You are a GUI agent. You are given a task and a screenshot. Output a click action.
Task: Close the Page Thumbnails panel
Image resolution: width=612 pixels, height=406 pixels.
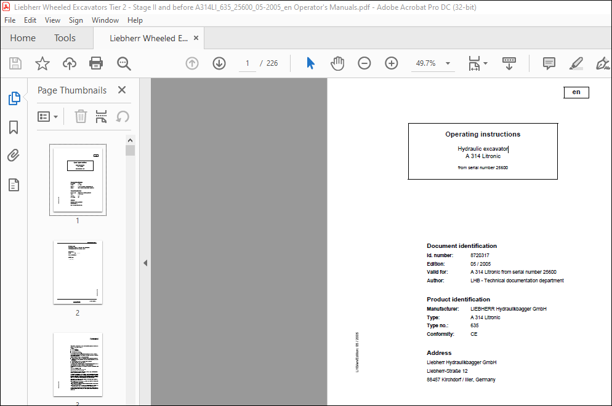click(x=122, y=90)
